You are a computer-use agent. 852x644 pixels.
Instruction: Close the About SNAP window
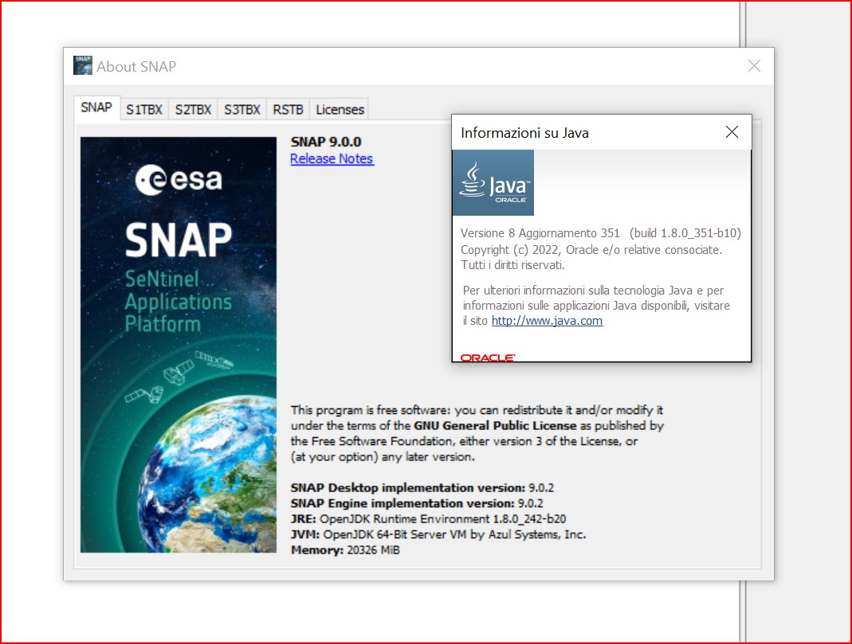(x=754, y=66)
